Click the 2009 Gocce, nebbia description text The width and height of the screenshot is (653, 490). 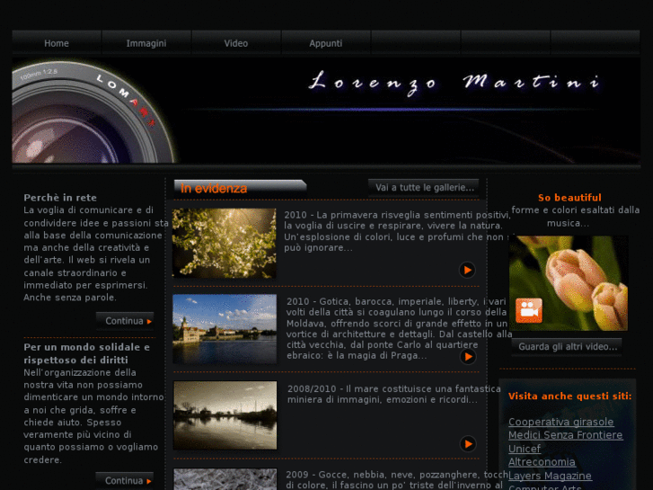(x=396, y=480)
